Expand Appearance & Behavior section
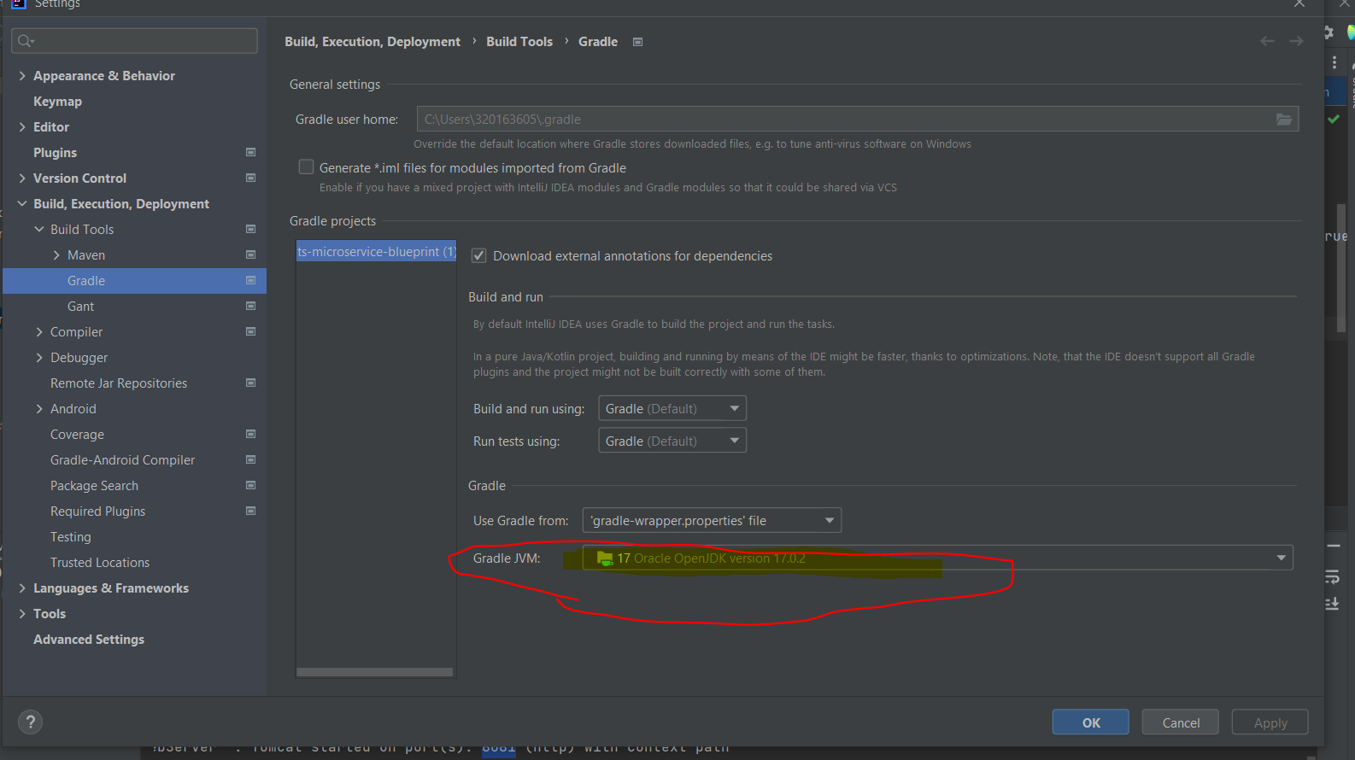1355x760 pixels. (22, 76)
